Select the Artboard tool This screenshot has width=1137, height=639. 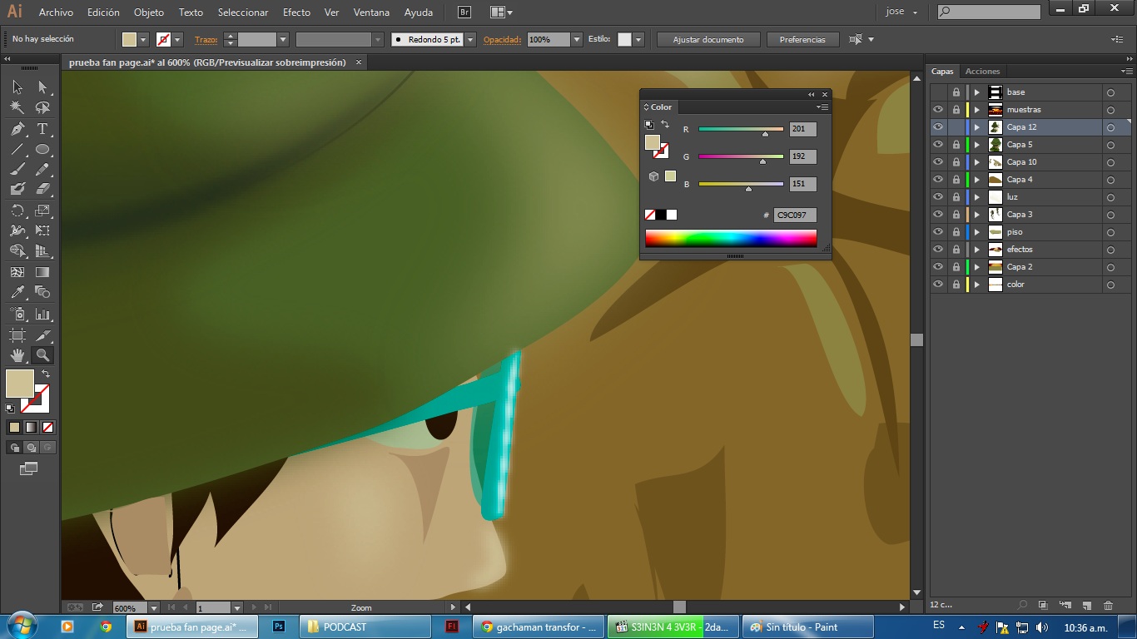(x=17, y=335)
